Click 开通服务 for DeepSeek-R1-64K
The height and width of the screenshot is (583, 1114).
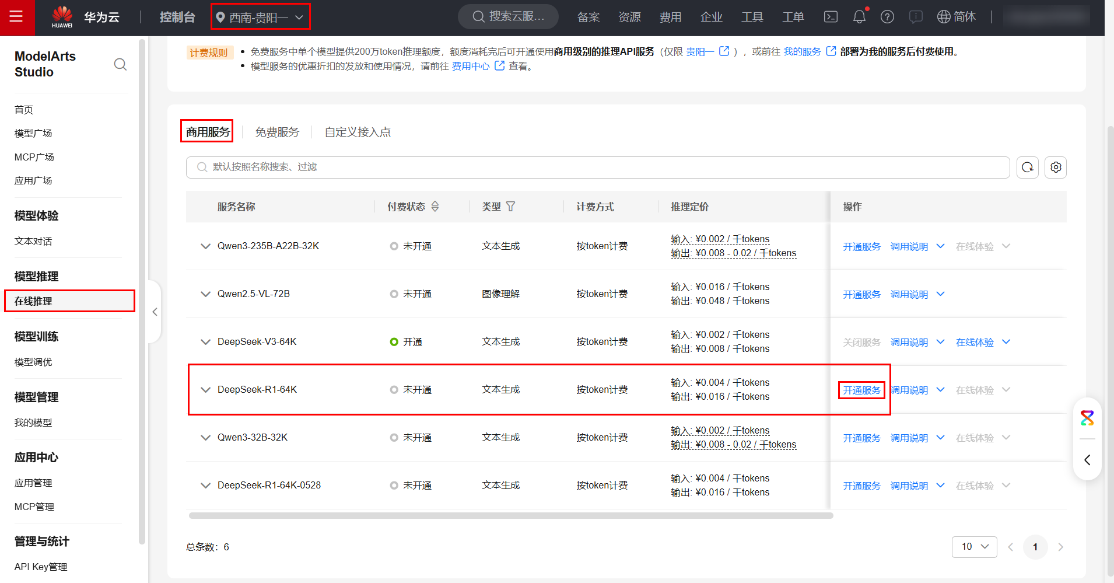click(861, 390)
